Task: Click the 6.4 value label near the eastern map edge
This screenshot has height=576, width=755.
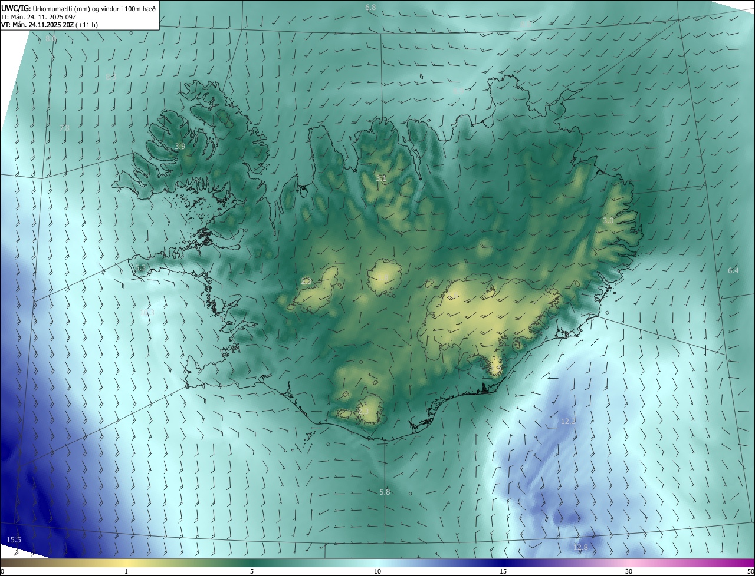Action: point(733,270)
